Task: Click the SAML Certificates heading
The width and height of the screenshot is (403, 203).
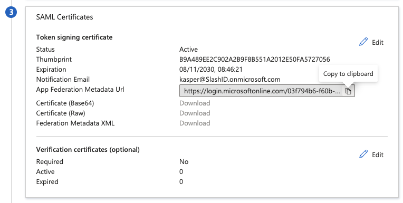Action: pos(64,17)
